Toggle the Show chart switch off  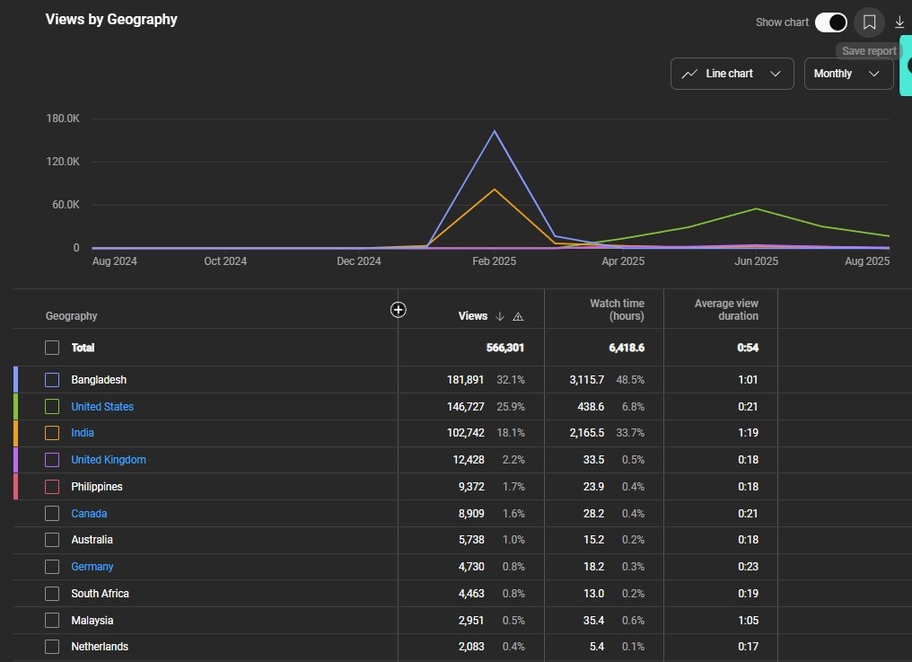pos(830,22)
